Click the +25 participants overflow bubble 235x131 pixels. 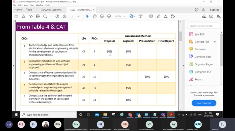point(9,124)
